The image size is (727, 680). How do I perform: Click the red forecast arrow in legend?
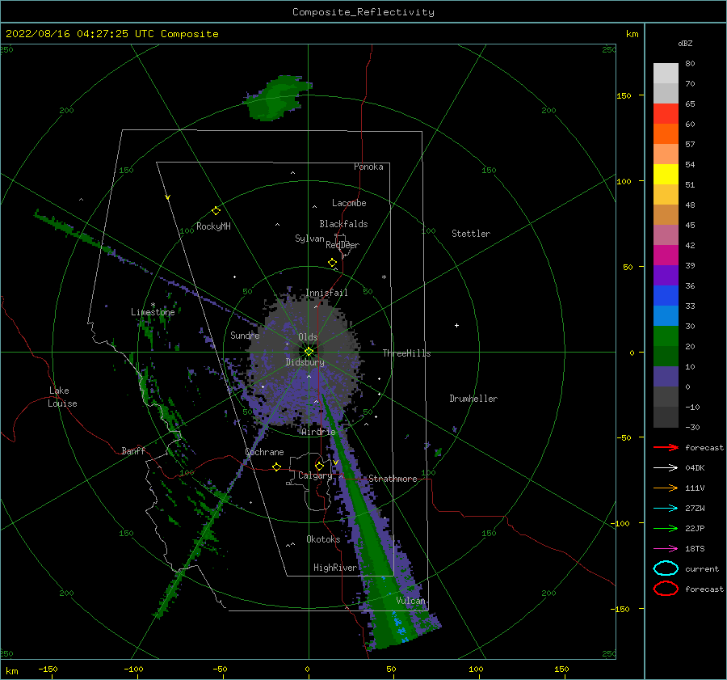(x=666, y=447)
